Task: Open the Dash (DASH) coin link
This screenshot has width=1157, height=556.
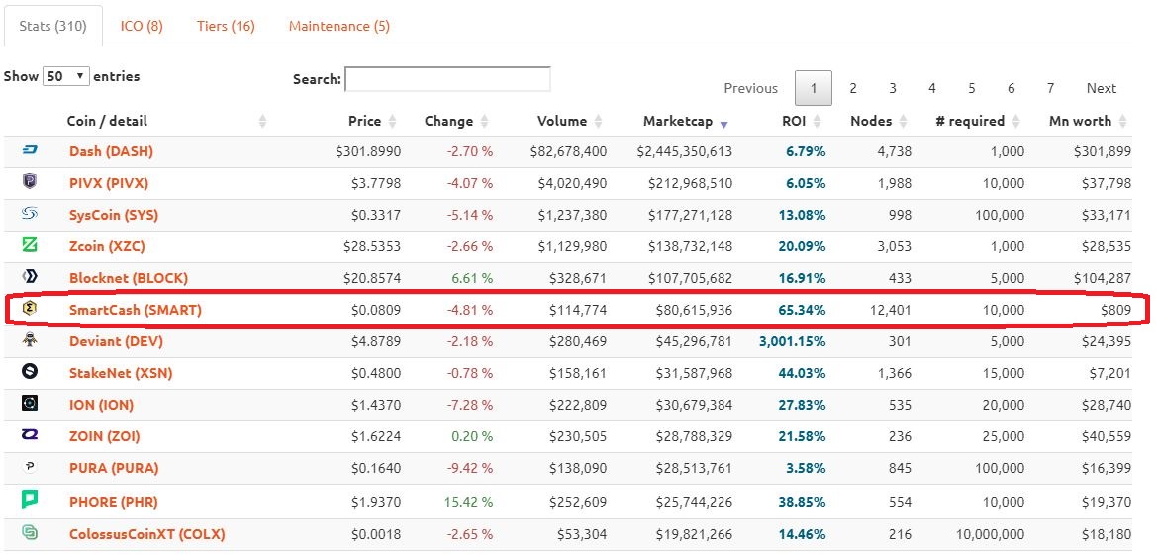Action: [x=112, y=152]
